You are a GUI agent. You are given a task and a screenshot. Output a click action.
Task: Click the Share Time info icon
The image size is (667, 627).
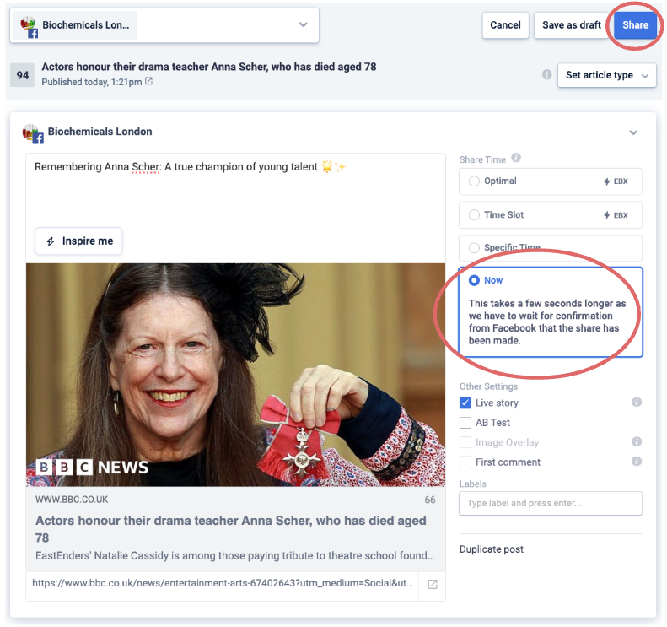516,158
